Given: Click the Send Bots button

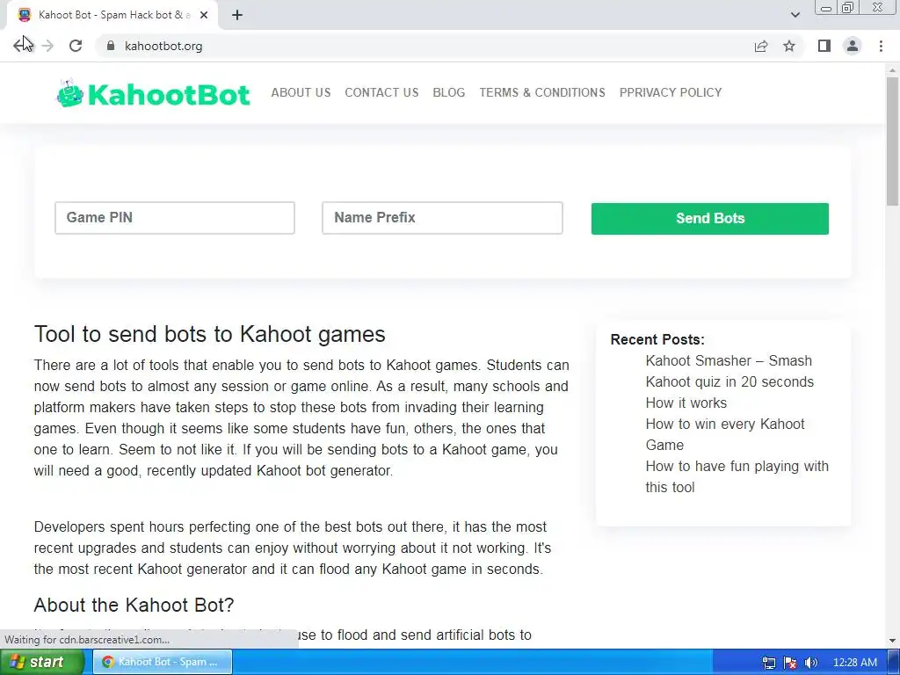Looking at the screenshot, I should pos(710,218).
